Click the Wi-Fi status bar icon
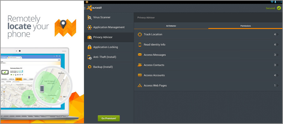 [x=272, y=2]
